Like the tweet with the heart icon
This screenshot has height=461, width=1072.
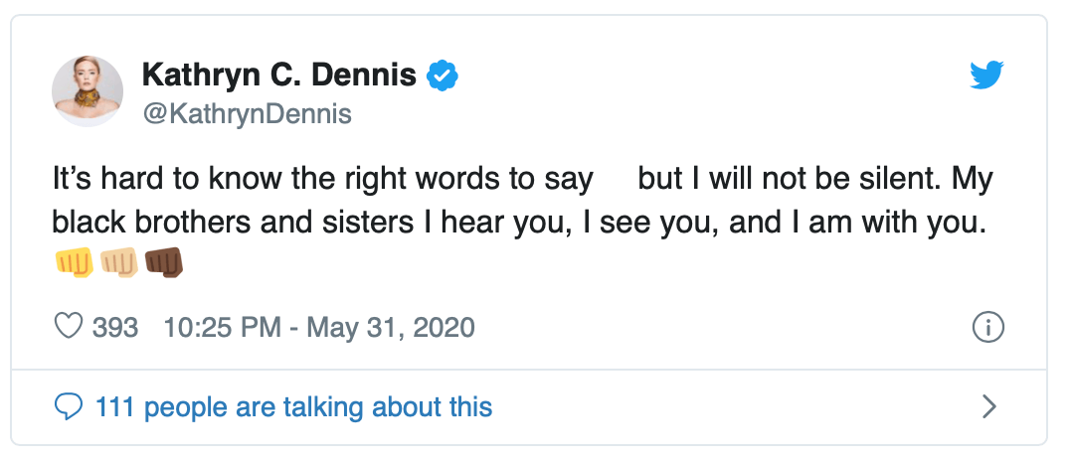69,326
